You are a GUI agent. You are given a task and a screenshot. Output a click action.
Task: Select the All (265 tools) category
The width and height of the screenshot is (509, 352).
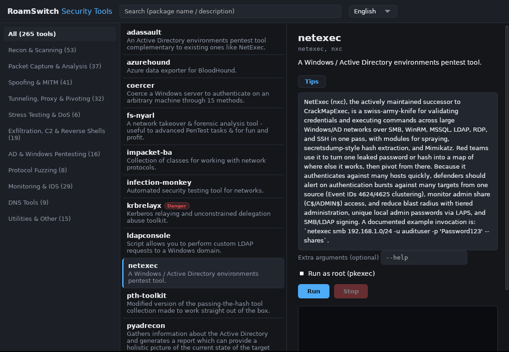click(60, 34)
